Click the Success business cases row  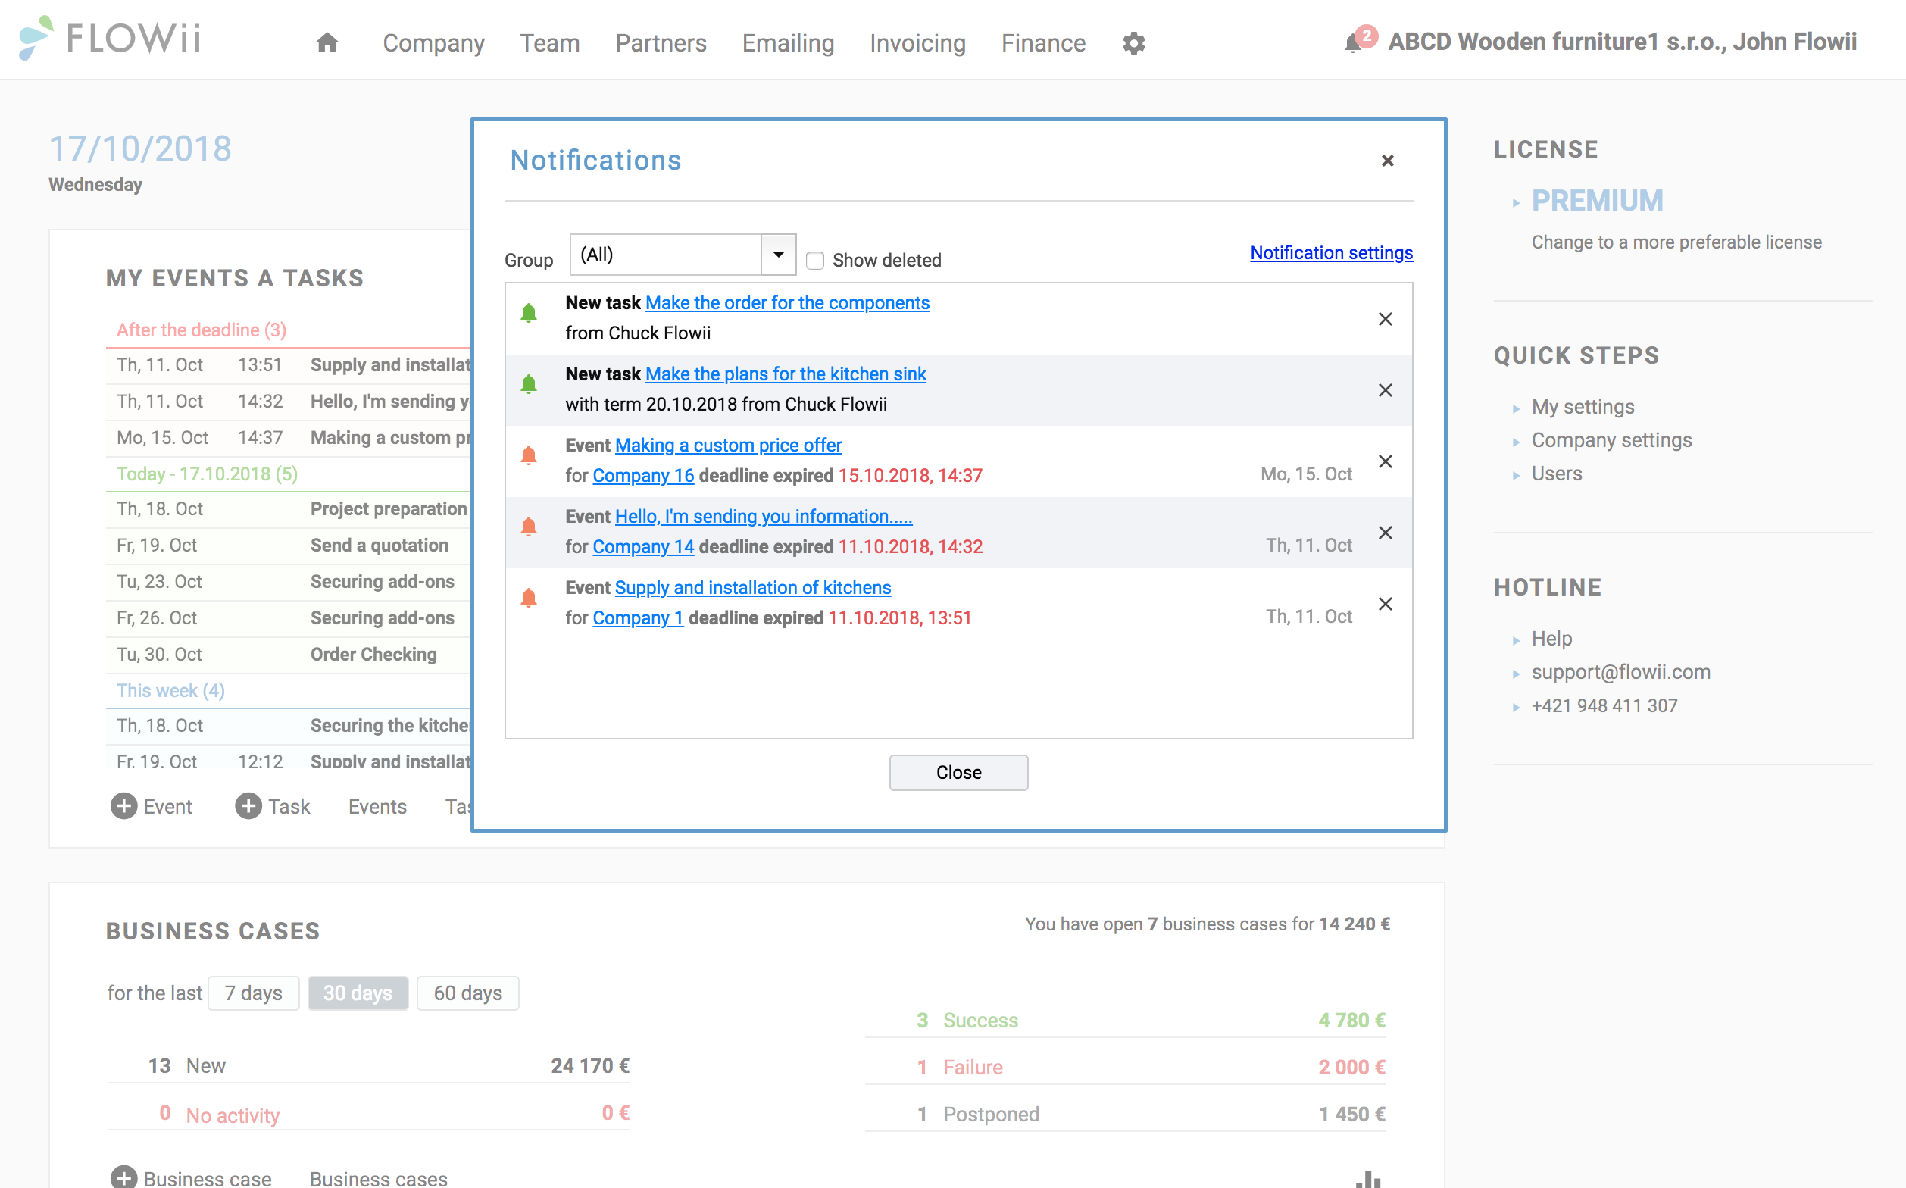click(x=1126, y=1020)
